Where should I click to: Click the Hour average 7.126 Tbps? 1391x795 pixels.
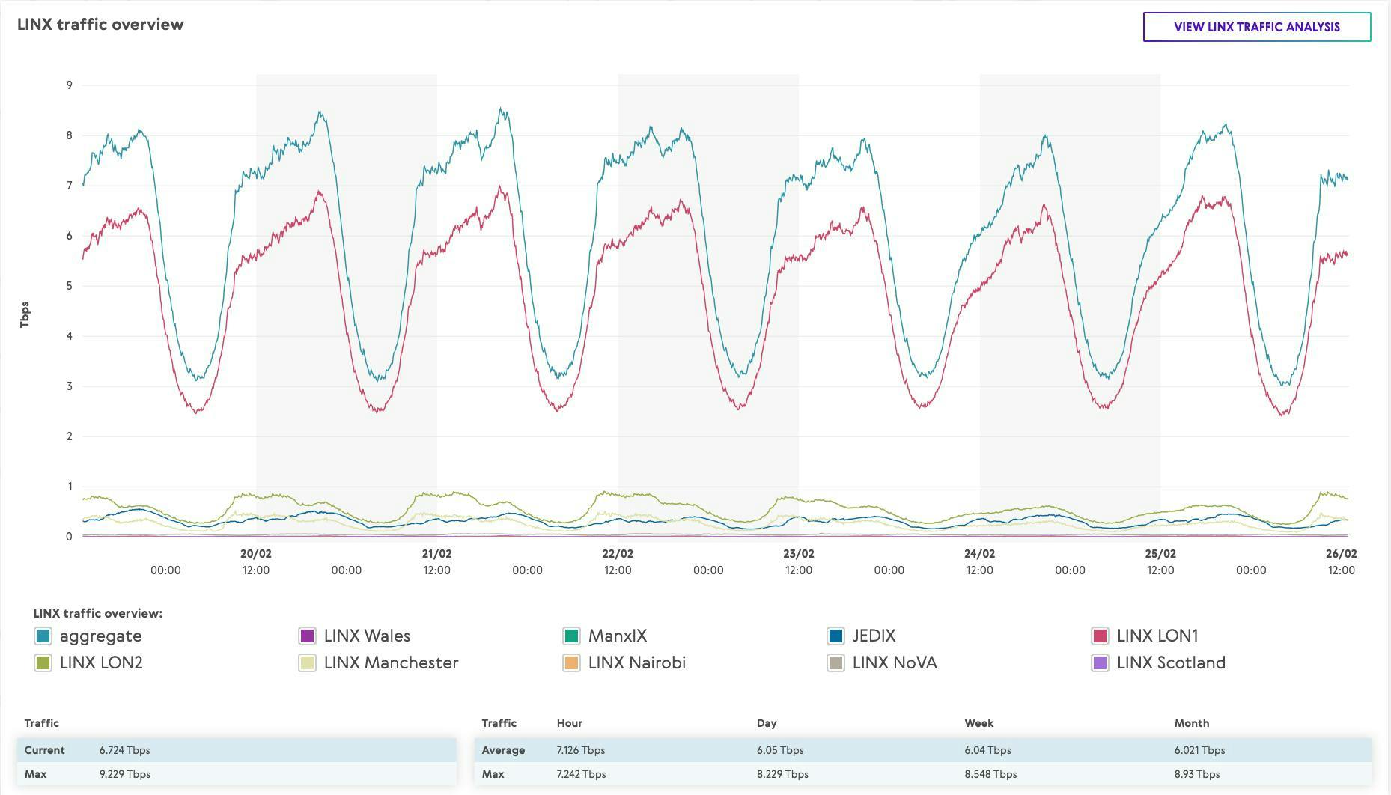tap(581, 750)
